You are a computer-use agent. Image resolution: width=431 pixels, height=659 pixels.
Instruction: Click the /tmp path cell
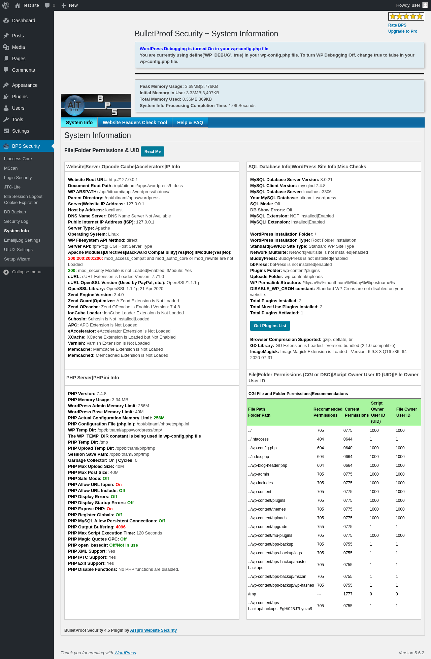pyautogui.click(x=252, y=594)
